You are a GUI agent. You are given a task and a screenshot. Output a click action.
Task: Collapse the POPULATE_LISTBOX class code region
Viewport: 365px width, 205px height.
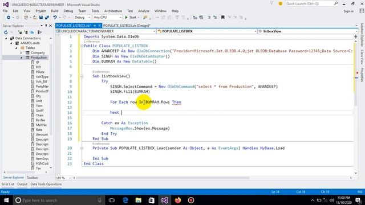point(82,46)
